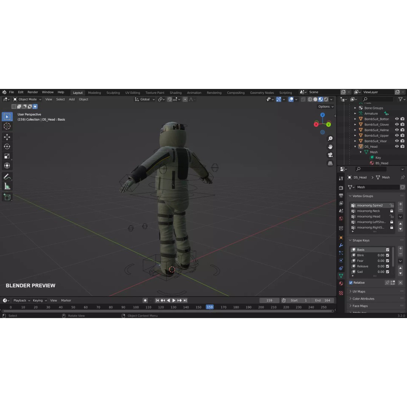Activate the Rotate tool

(x=7, y=146)
